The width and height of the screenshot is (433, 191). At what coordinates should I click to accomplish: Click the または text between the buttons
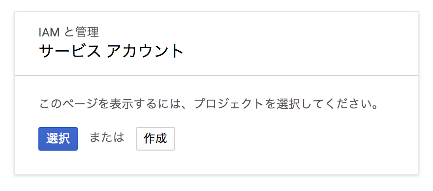(x=107, y=137)
